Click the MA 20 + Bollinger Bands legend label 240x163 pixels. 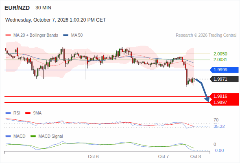point(36,35)
